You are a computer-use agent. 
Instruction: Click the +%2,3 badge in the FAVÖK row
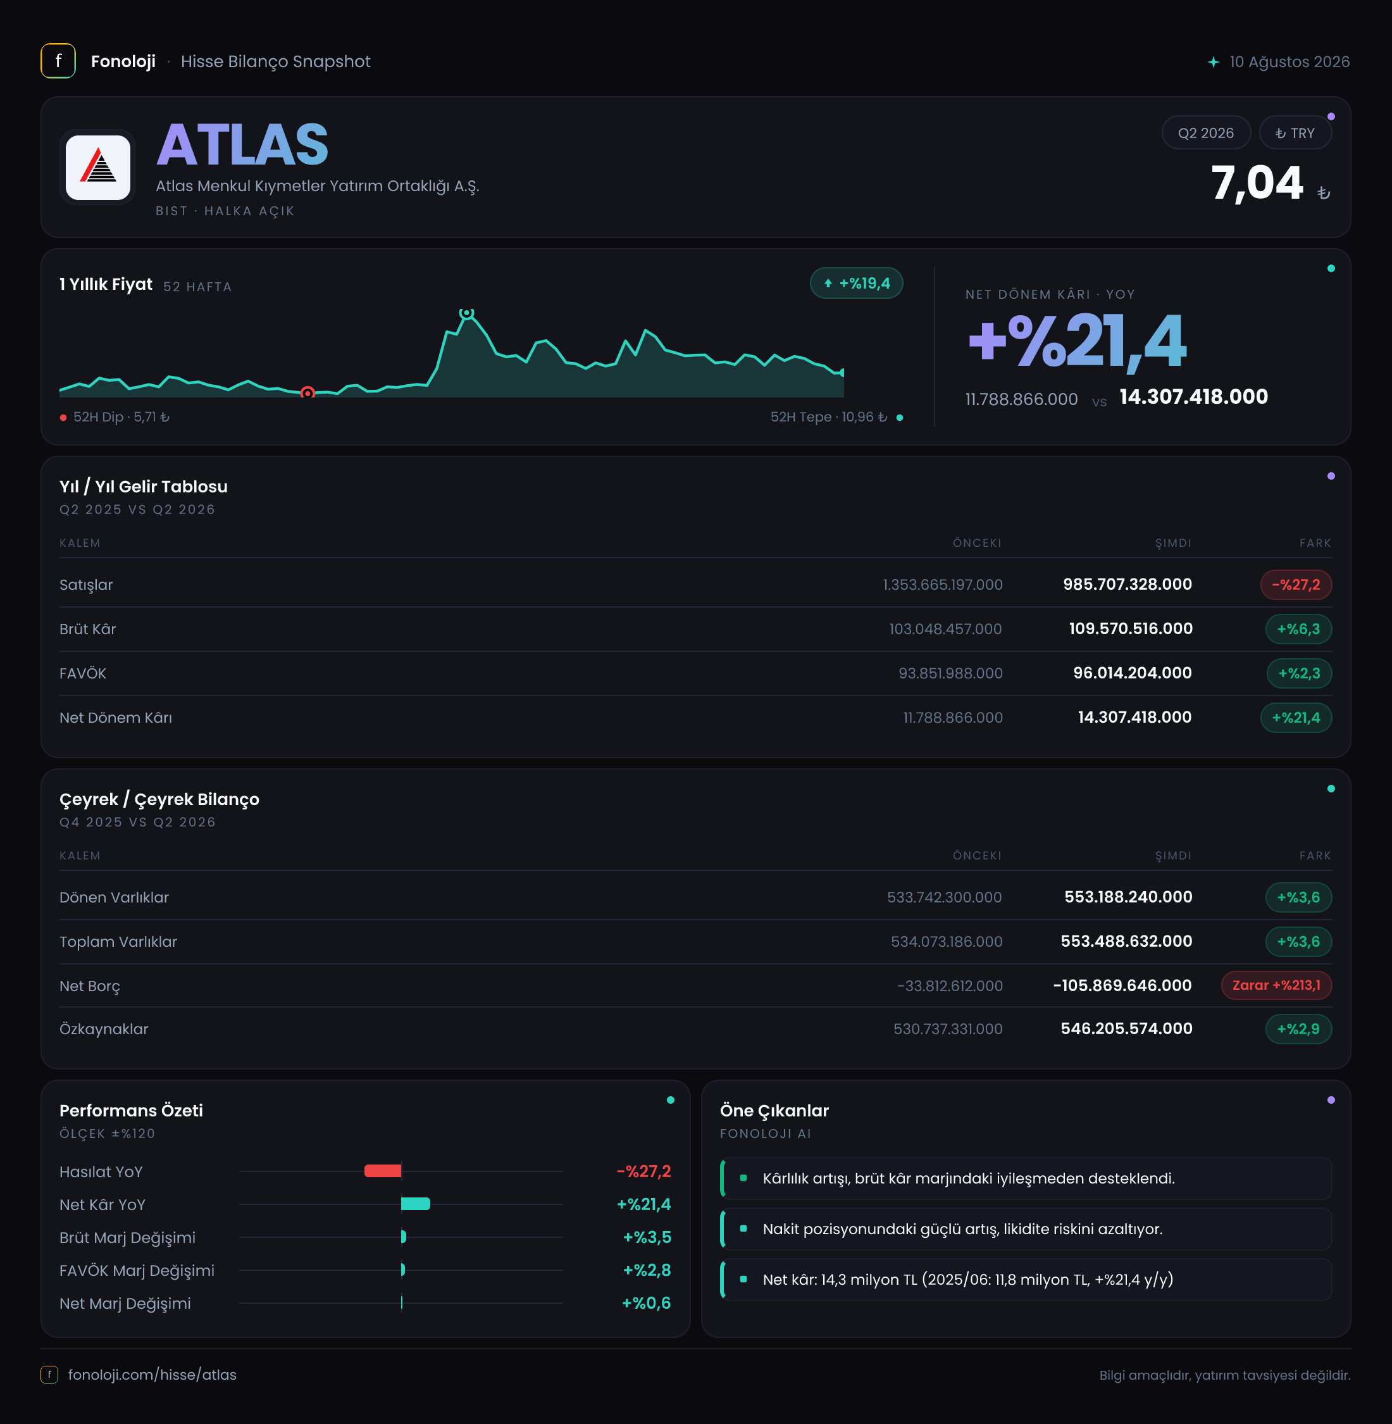coord(1299,673)
